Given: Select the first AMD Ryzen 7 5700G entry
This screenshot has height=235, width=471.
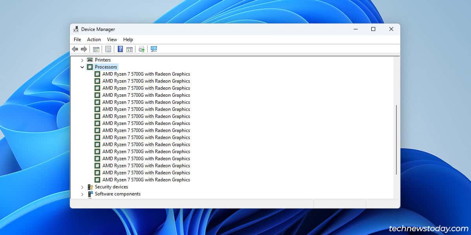Looking at the screenshot, I should 146,74.
